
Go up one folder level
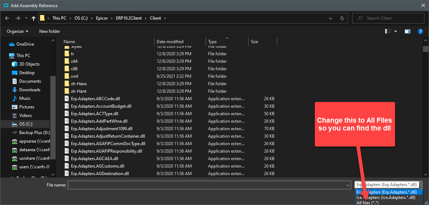pyautogui.click(x=34, y=18)
